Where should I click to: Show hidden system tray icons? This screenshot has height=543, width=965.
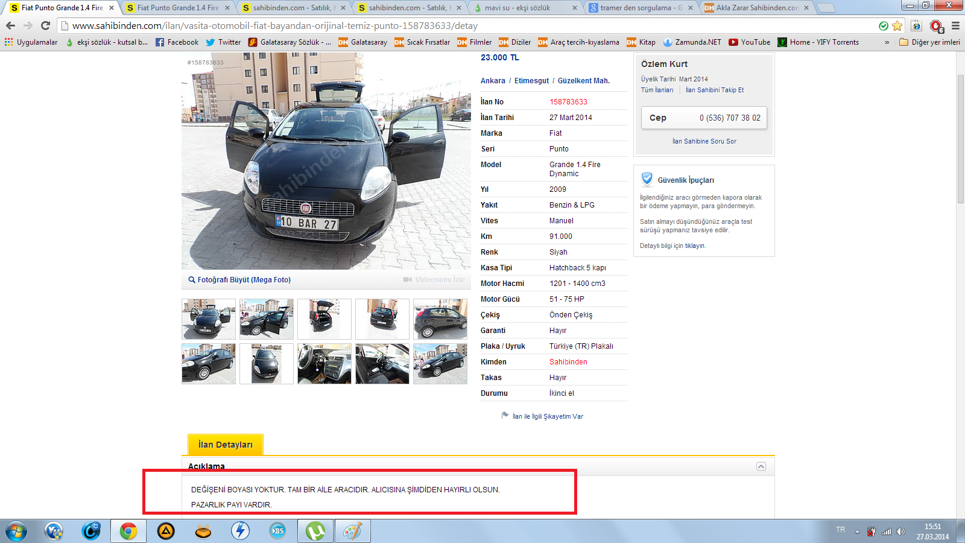[857, 532]
